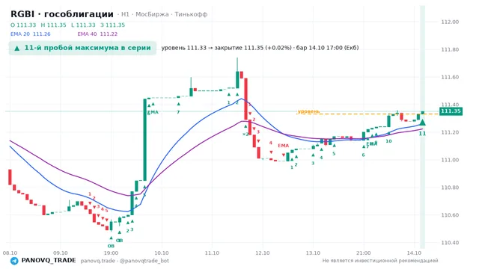
Task: Click the 14.10 date axis label
Action: click(x=414, y=253)
